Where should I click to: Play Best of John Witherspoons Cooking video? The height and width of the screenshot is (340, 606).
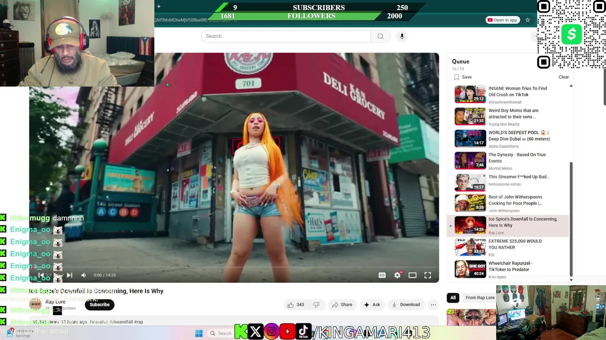[515, 200]
